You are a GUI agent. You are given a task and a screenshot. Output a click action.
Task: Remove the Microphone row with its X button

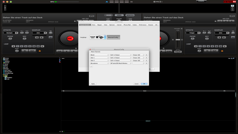(x=146, y=63)
